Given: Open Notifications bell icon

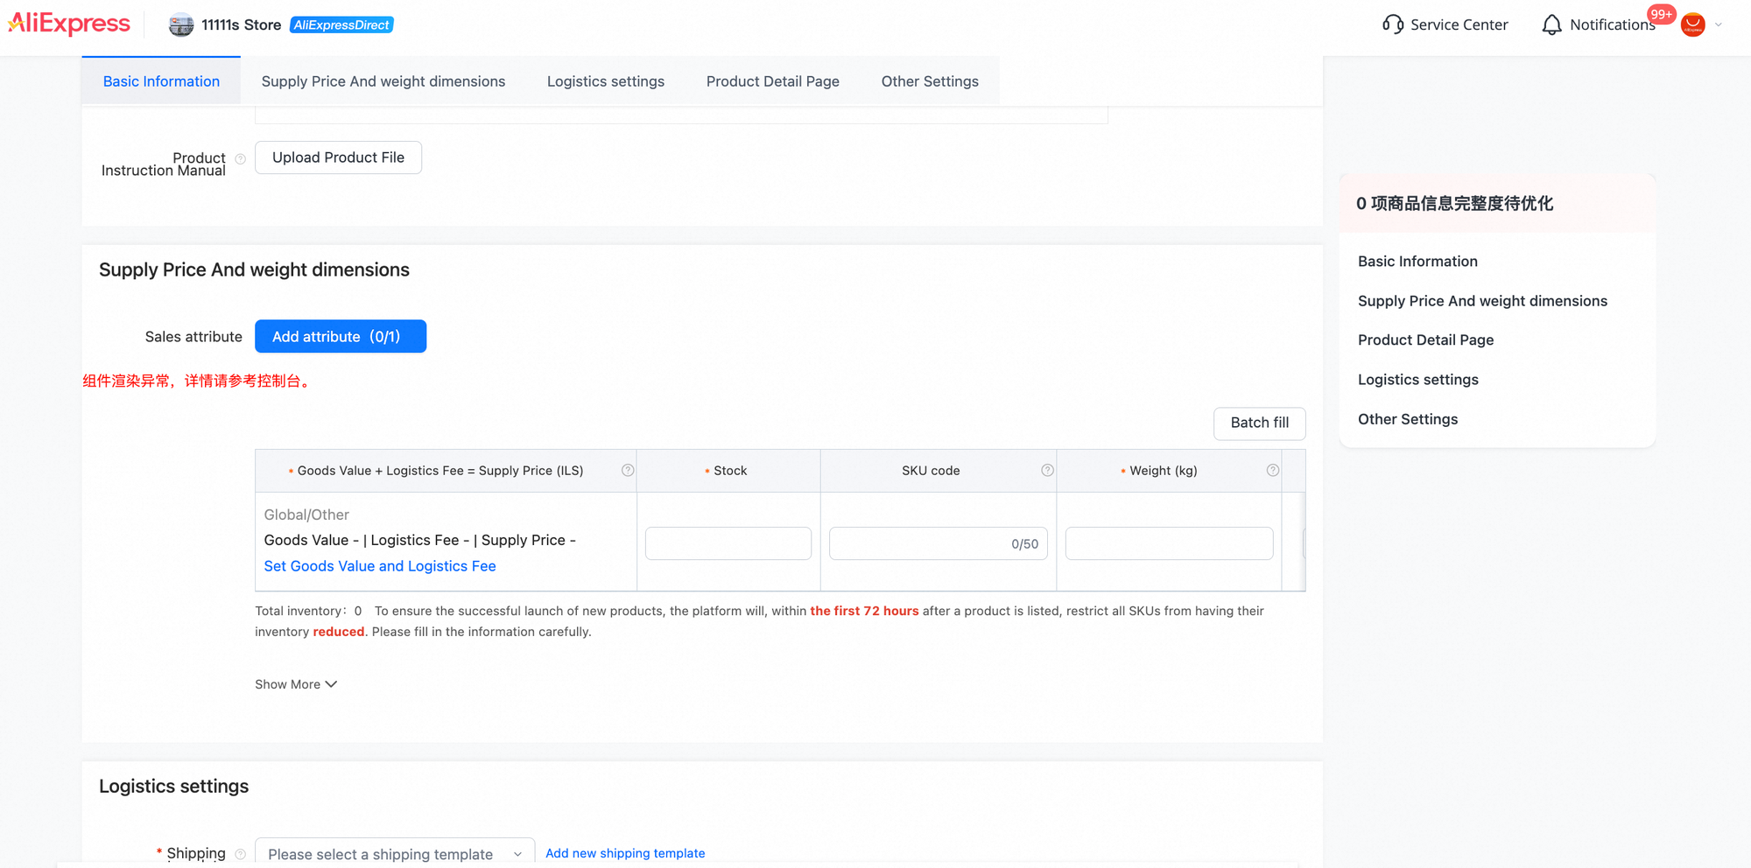Looking at the screenshot, I should [x=1551, y=24].
